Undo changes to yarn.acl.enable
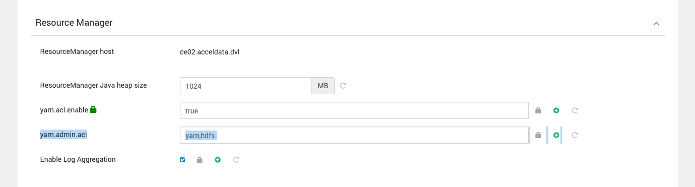The image size is (695, 187). point(575,110)
